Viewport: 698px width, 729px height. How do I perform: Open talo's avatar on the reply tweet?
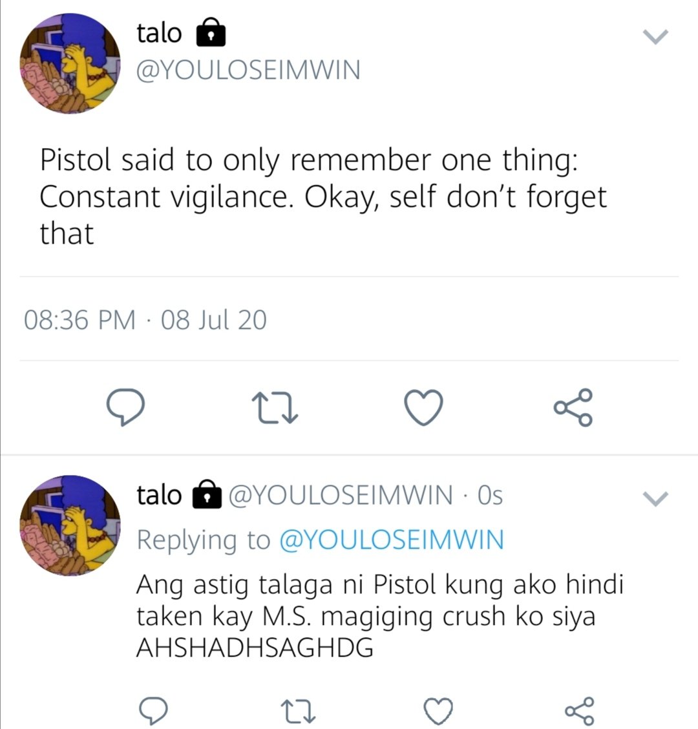pyautogui.click(x=70, y=525)
